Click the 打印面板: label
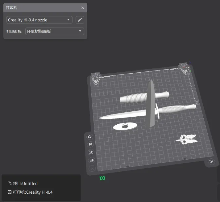220x202 pixels. [15, 31]
